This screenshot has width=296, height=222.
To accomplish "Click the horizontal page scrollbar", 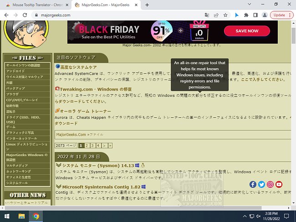I will pos(133,208).
